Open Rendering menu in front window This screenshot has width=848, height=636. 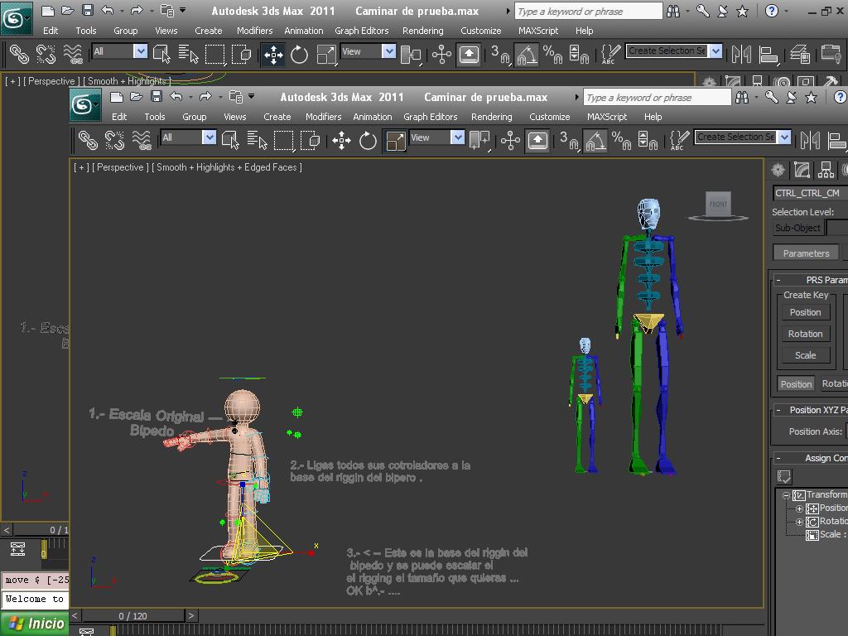click(491, 117)
